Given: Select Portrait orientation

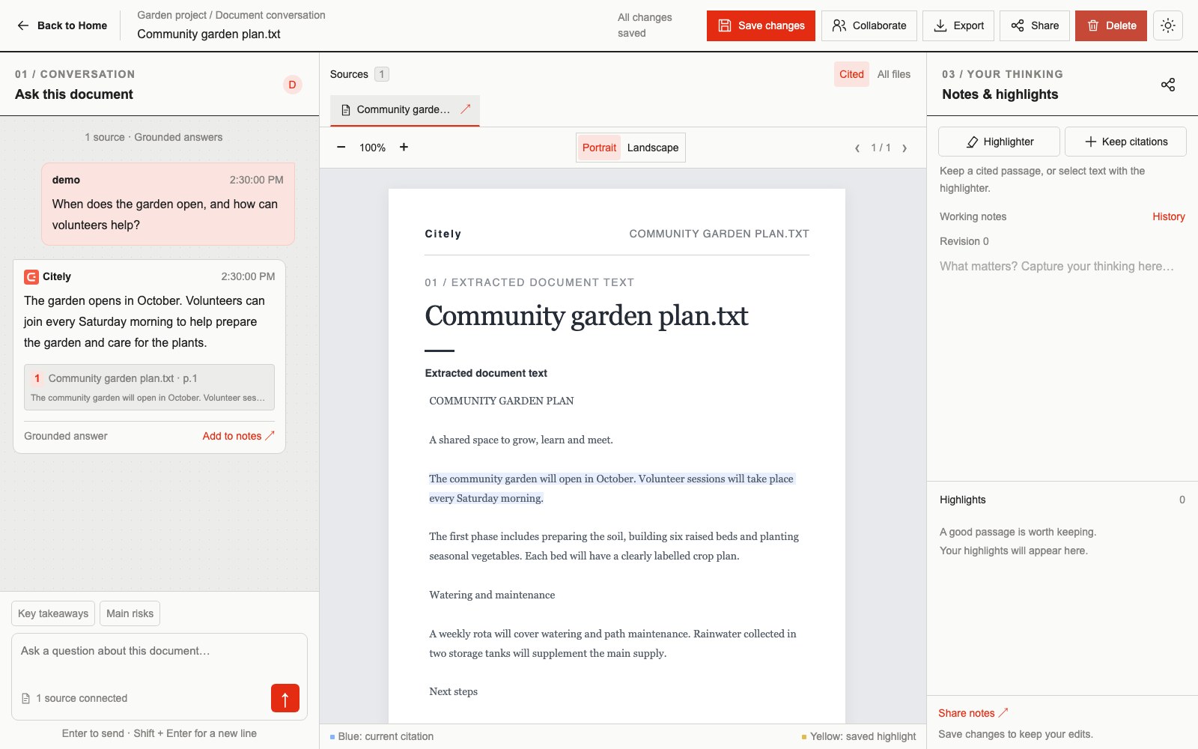Looking at the screenshot, I should [599, 148].
